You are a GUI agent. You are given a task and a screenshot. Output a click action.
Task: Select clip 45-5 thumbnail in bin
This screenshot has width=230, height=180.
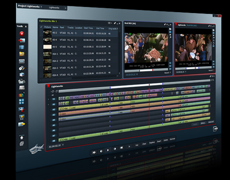(47, 47)
